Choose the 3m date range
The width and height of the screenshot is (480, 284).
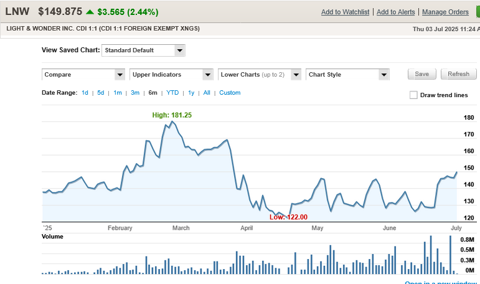click(135, 93)
